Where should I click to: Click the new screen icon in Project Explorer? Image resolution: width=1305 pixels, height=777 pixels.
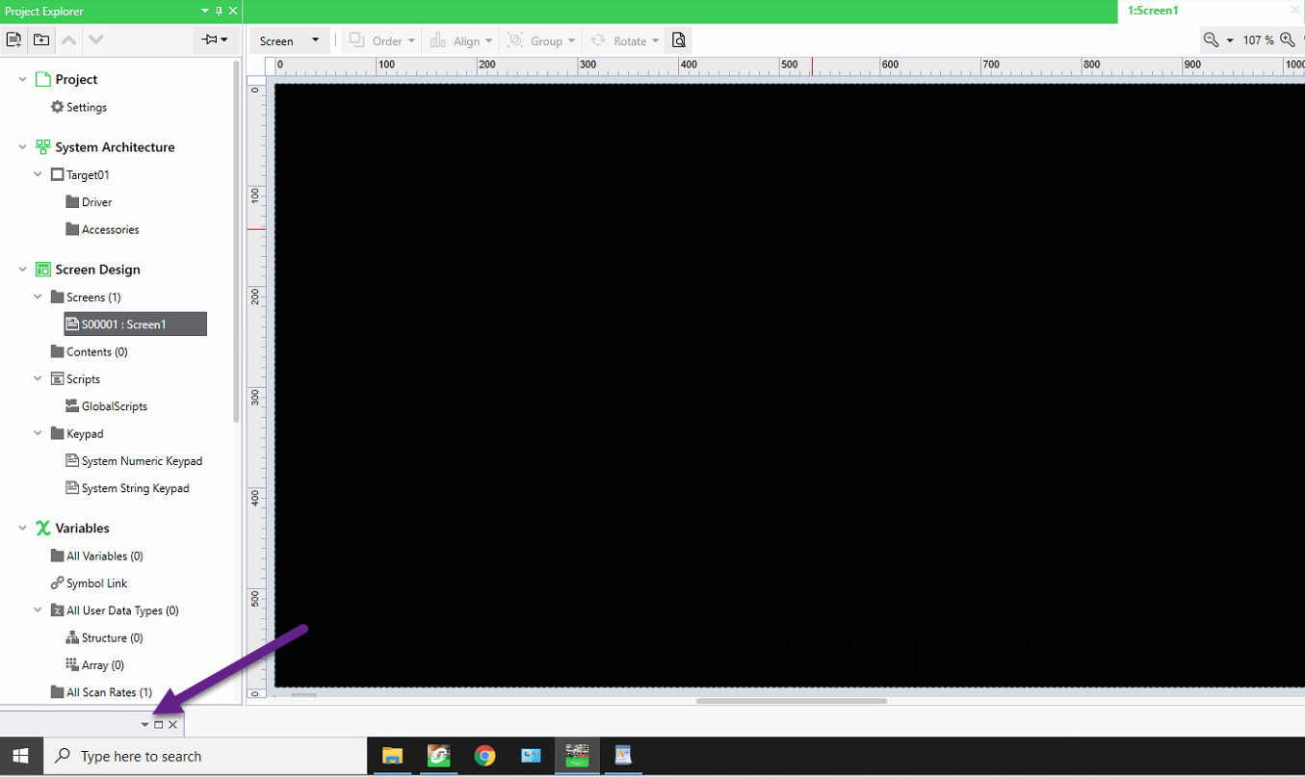click(13, 39)
